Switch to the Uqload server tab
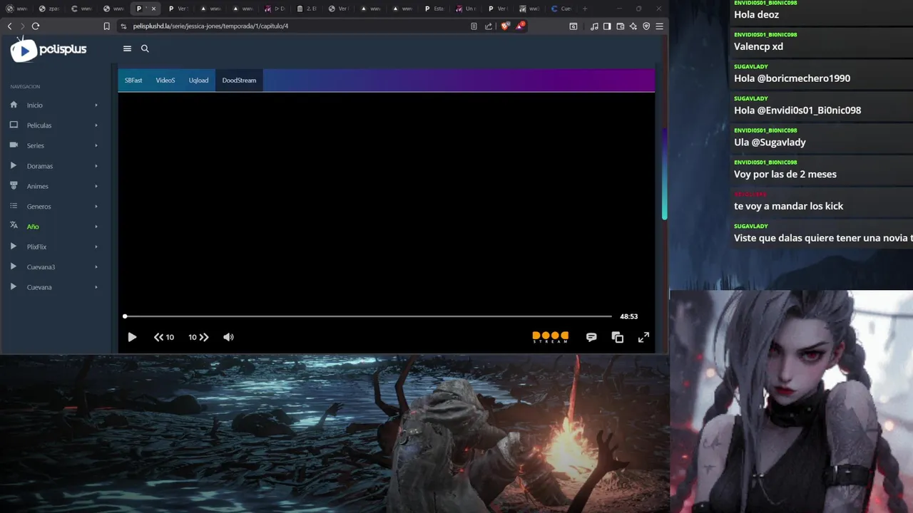 coord(198,81)
